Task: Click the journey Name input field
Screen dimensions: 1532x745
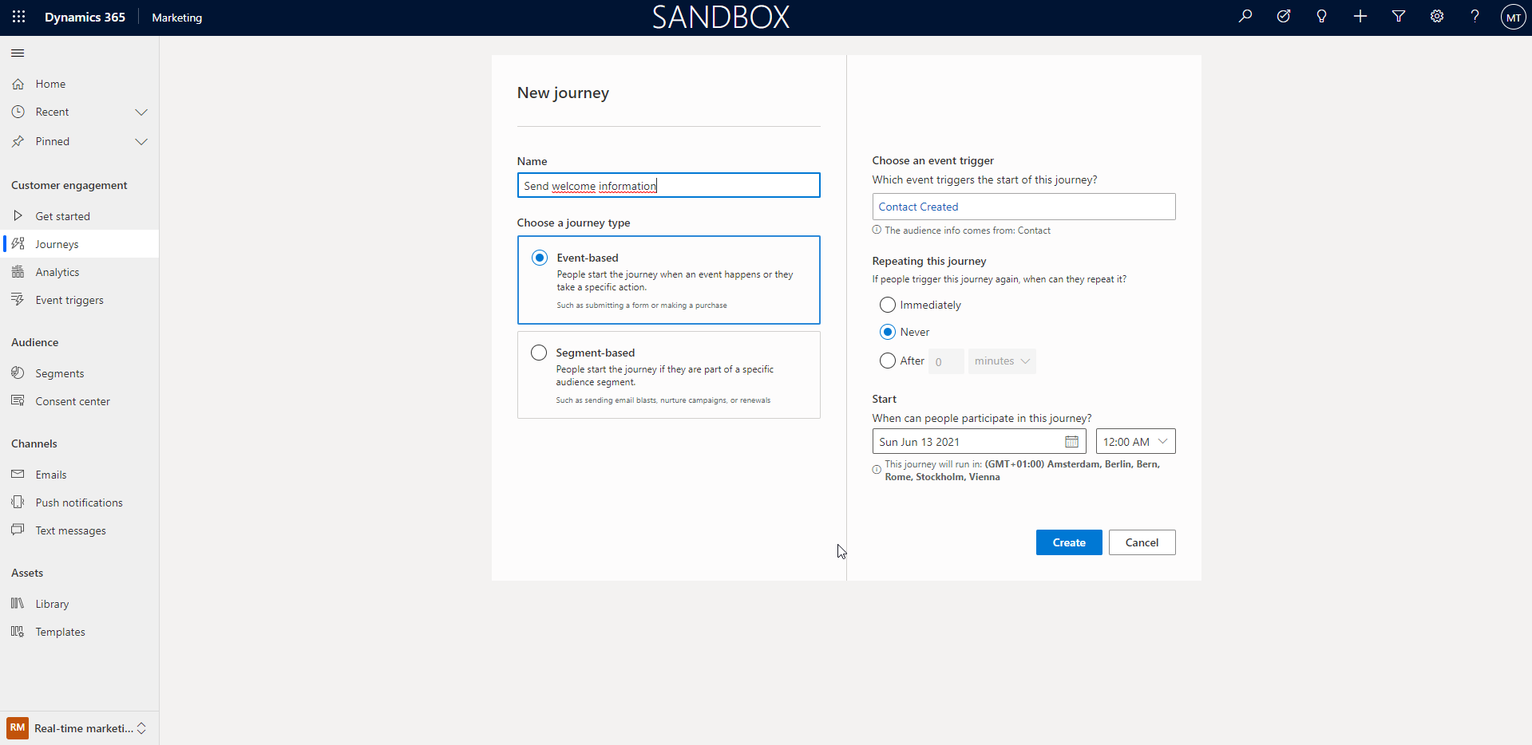Action: tap(667, 186)
